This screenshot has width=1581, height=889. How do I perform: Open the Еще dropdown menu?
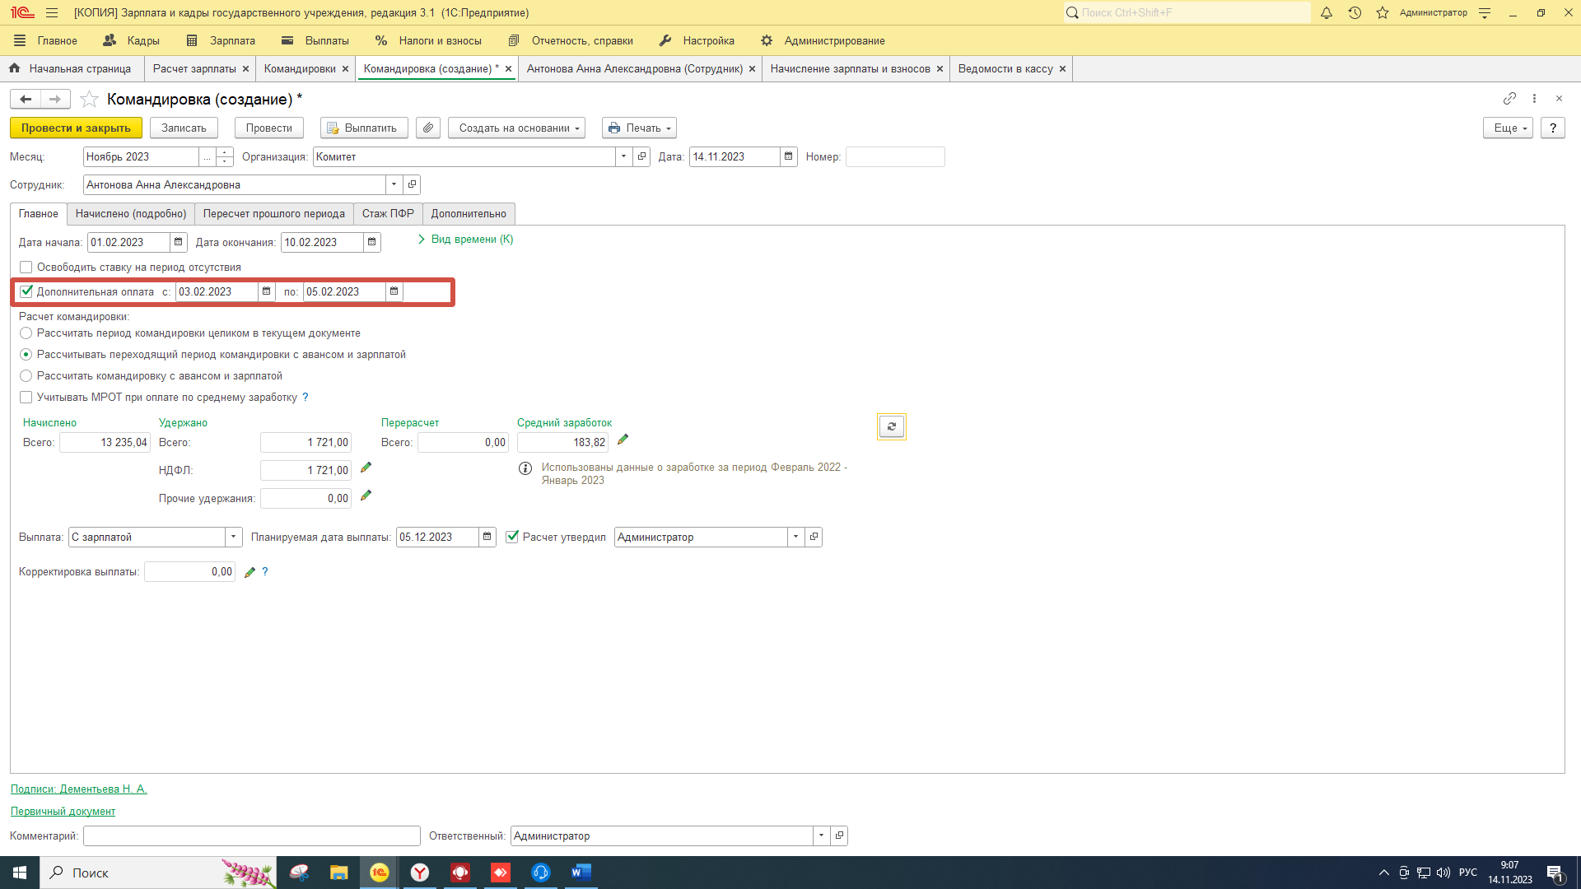point(1508,128)
